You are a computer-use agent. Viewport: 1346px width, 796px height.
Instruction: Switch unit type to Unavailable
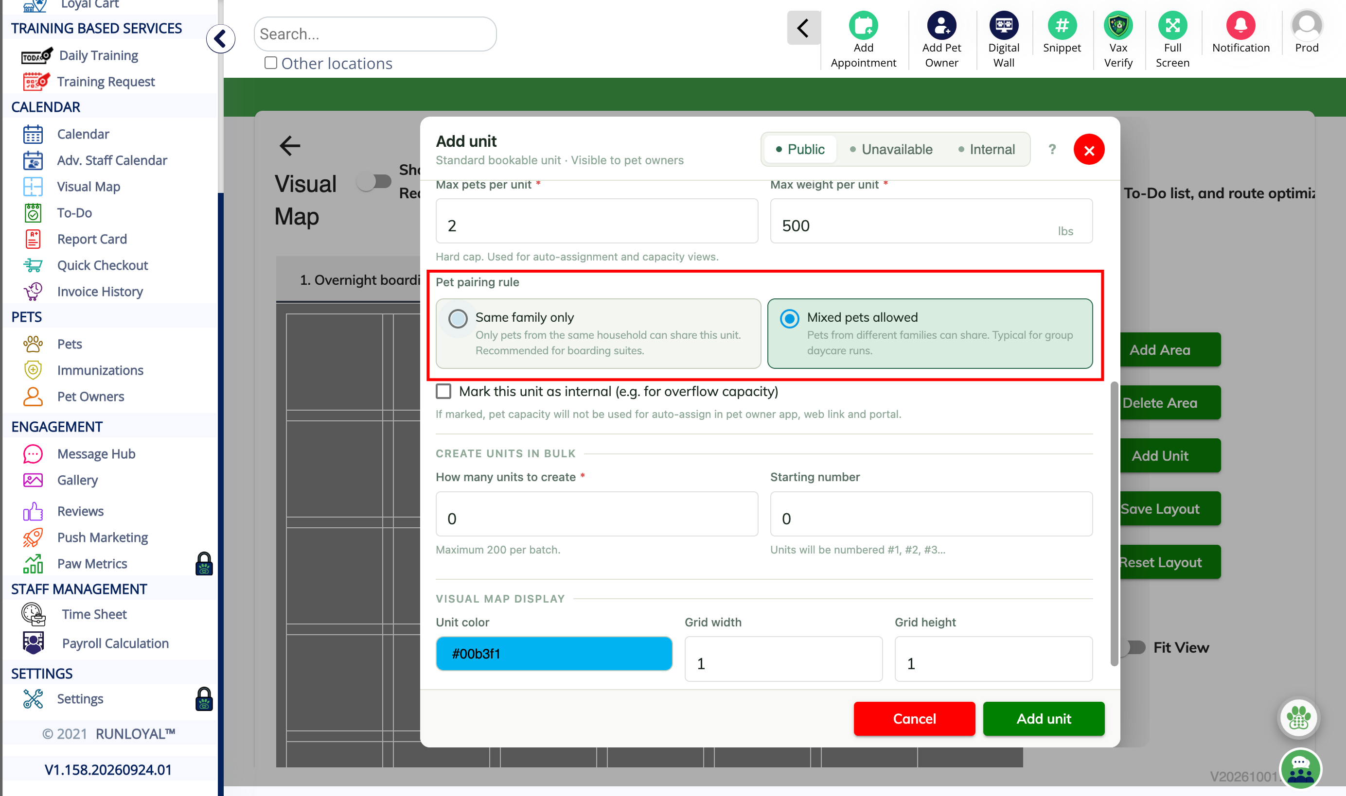click(891, 149)
